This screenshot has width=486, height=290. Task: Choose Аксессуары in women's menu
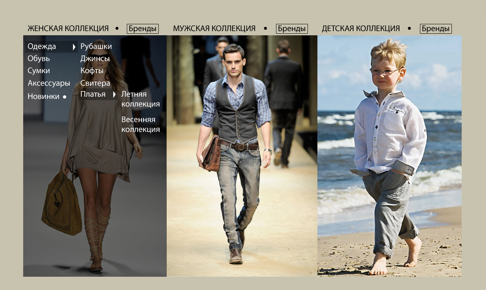click(49, 83)
